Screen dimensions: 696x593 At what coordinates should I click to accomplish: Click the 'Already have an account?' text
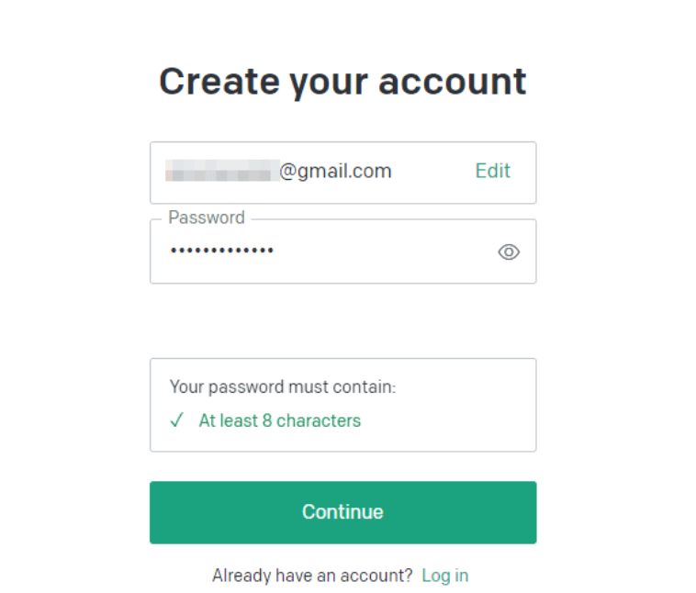click(312, 576)
